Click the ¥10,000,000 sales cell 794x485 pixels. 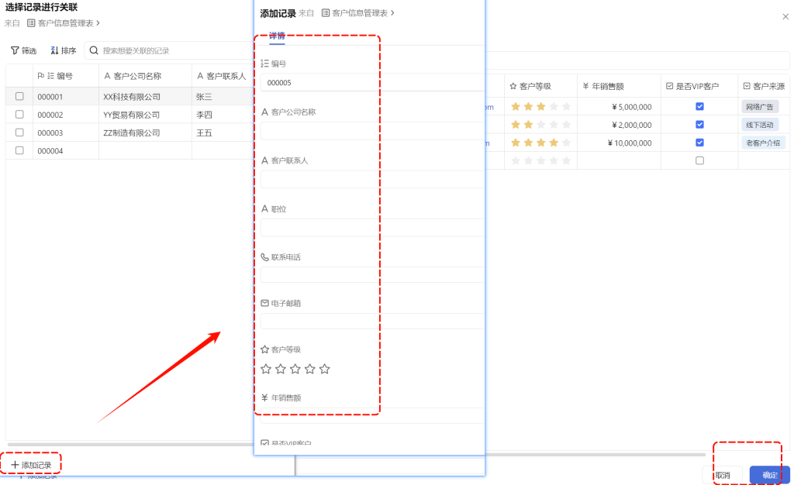(619, 143)
